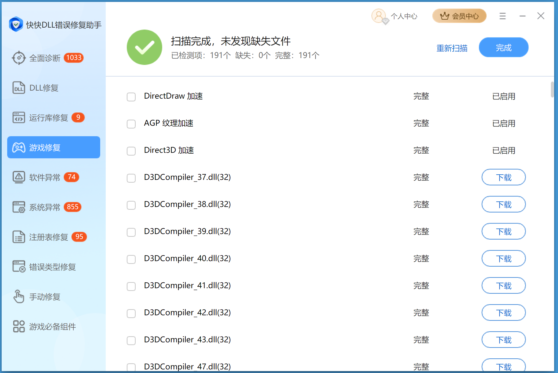This screenshot has width=558, height=373.
Task: Click the full diagnosis crosshair icon
Action: click(19, 58)
